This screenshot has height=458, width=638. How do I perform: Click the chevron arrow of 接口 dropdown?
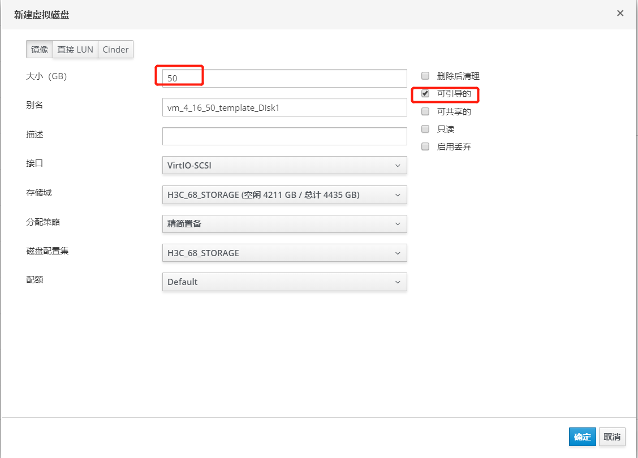point(397,166)
